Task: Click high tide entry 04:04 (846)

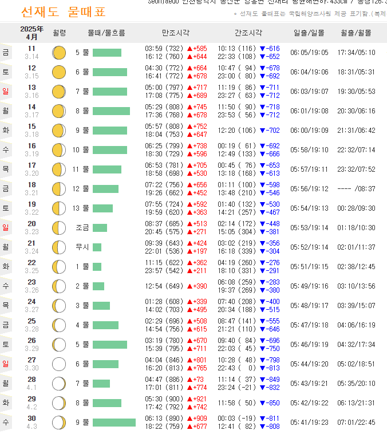Action: click(x=164, y=360)
